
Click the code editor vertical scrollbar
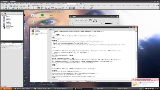pos(136,54)
